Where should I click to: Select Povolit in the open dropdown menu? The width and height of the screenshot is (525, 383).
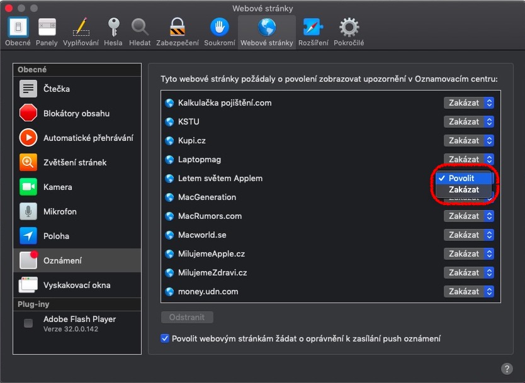click(464, 178)
